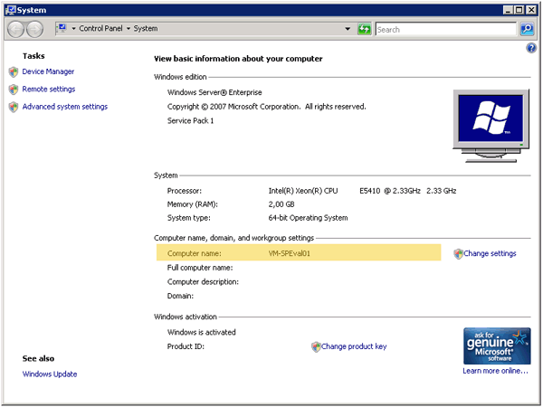Click the shield icon beside Change product key
The width and height of the screenshot is (543, 407).
(x=316, y=346)
